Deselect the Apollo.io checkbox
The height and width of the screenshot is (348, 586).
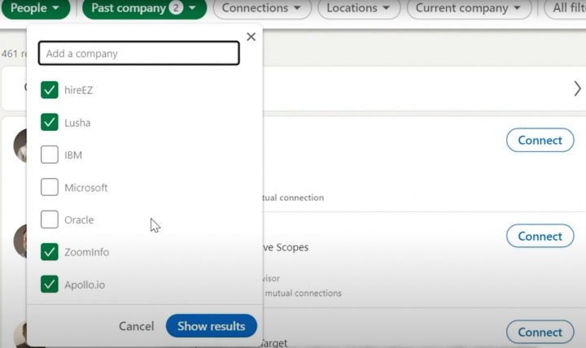click(x=50, y=285)
